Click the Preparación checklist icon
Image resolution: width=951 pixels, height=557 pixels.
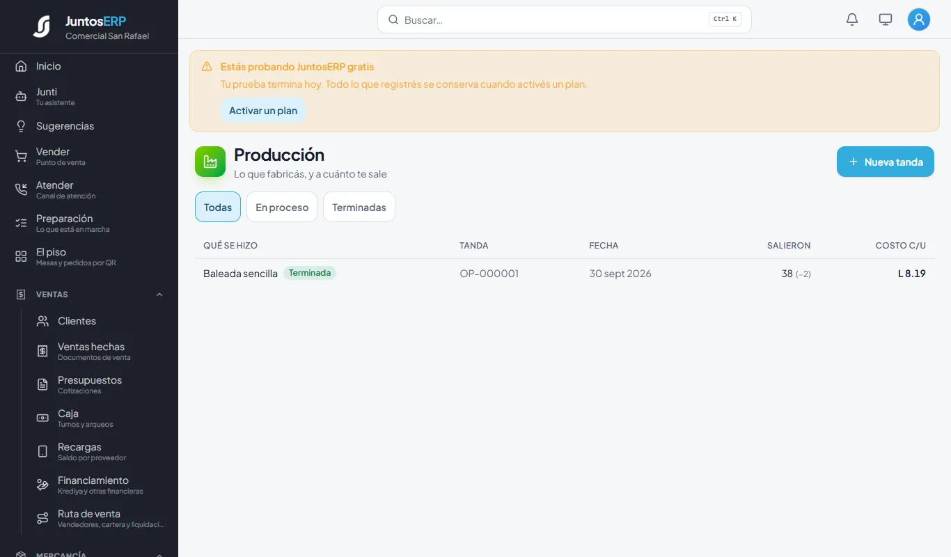[21, 223]
